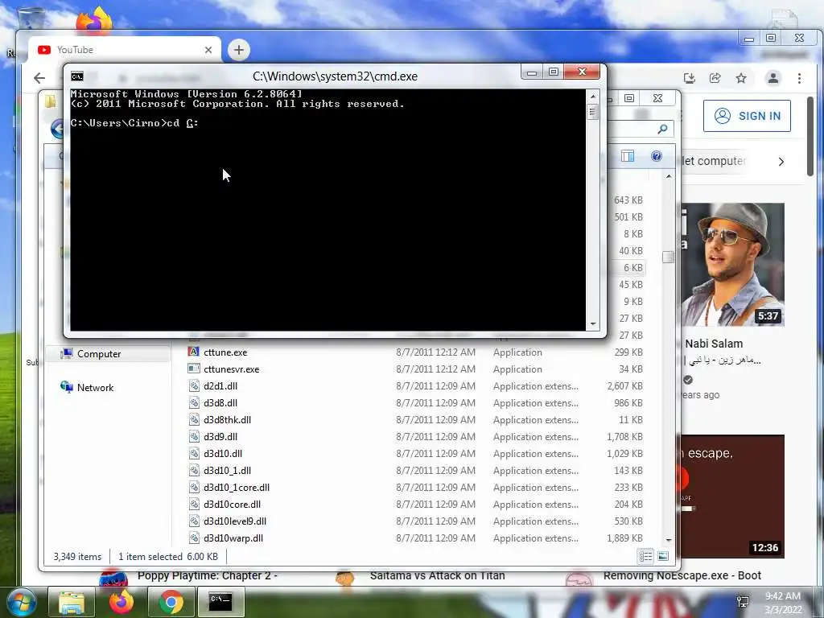Click the 2,607 KB size cell

tap(624, 385)
